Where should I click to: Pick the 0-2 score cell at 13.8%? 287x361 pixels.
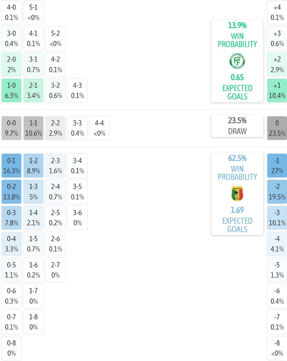(x=12, y=192)
